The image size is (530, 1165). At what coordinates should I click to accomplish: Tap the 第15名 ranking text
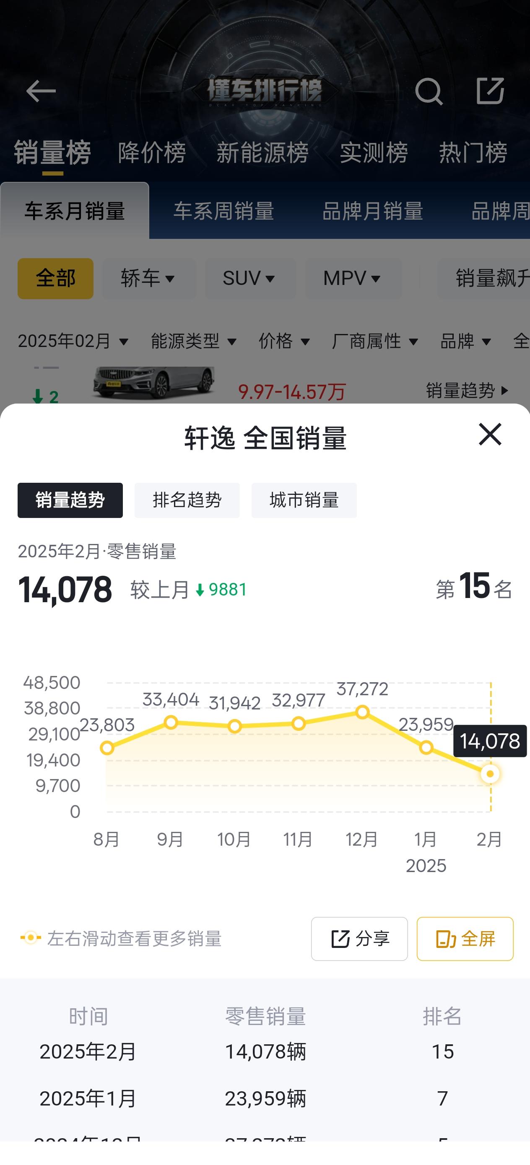[x=474, y=587]
